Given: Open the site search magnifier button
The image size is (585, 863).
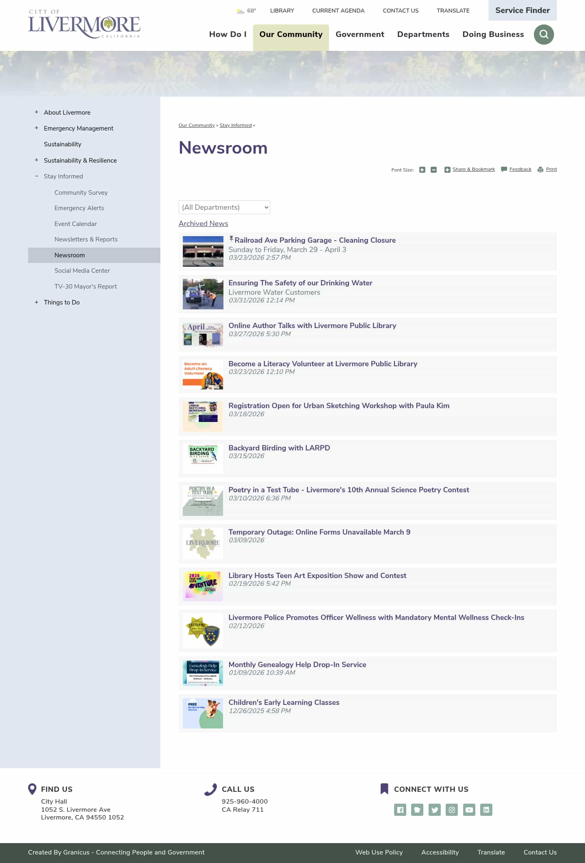Looking at the screenshot, I should click(544, 35).
